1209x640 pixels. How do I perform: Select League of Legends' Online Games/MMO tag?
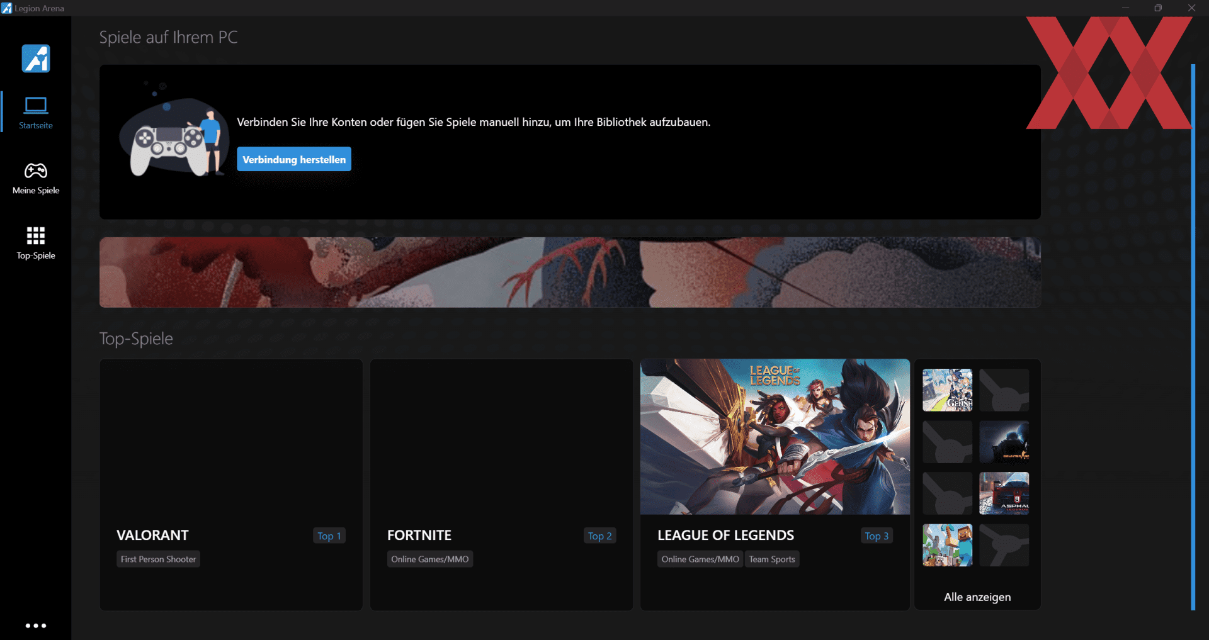[700, 559]
